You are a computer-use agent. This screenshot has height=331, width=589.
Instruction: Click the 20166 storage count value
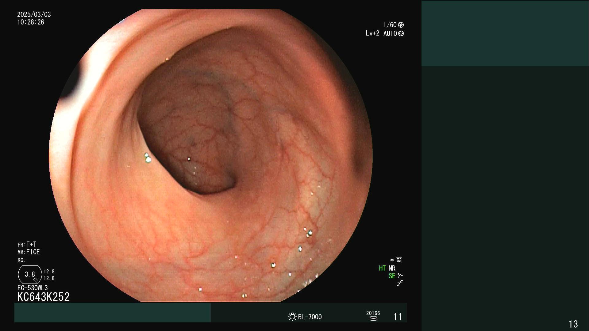tap(373, 313)
